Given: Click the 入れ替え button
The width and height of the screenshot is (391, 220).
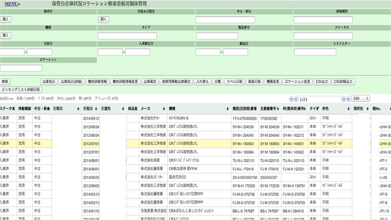Looking at the screenshot, I should (202, 82).
